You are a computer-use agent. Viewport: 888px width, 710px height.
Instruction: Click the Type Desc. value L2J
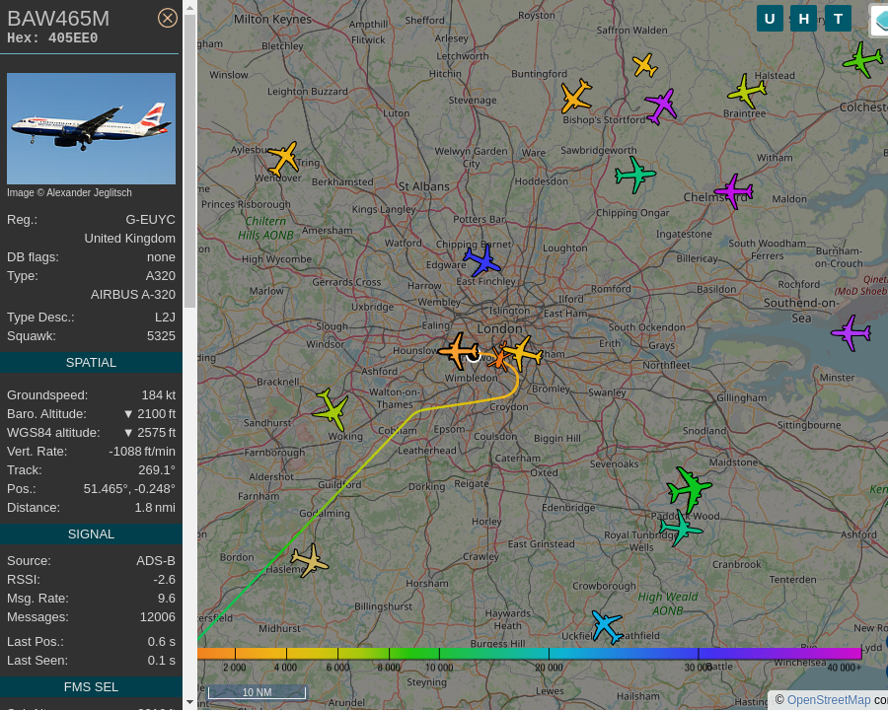point(165,318)
